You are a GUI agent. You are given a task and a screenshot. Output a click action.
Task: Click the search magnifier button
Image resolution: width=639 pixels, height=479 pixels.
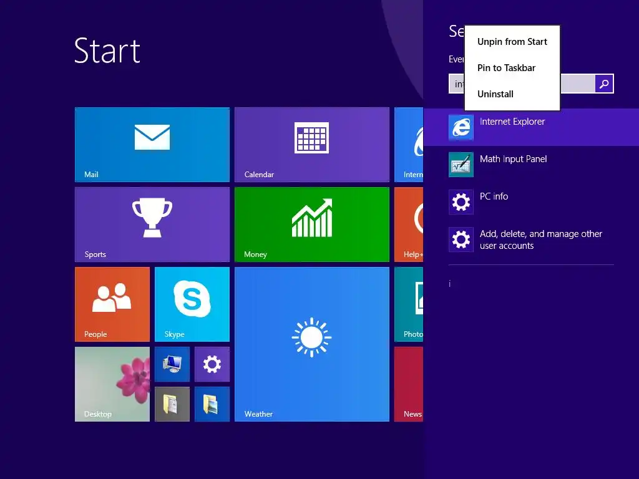pyautogui.click(x=604, y=84)
